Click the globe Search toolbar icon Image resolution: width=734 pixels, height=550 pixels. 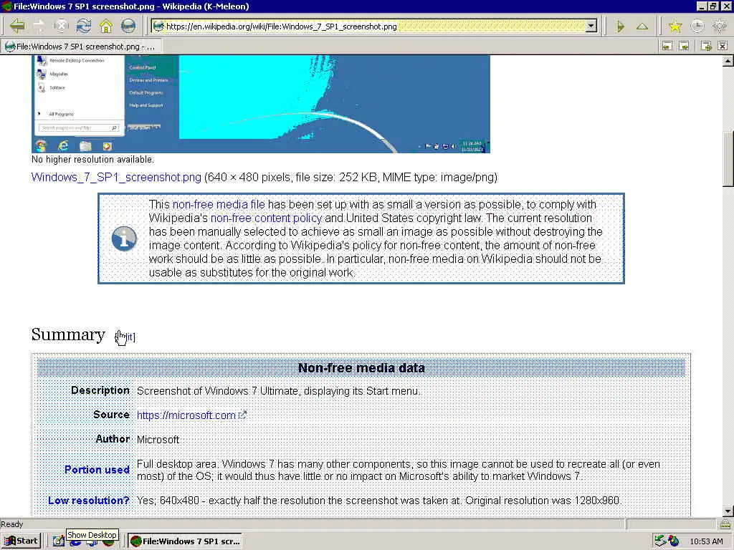pos(128,26)
